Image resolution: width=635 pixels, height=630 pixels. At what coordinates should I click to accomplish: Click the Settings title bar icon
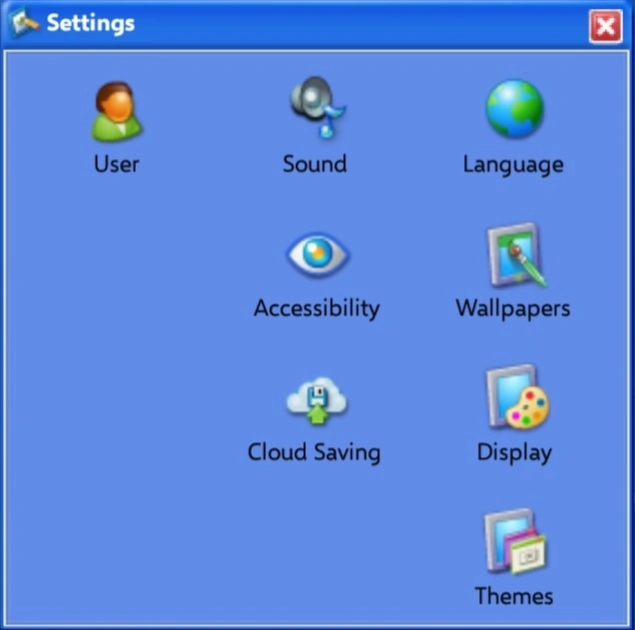[x=24, y=22]
